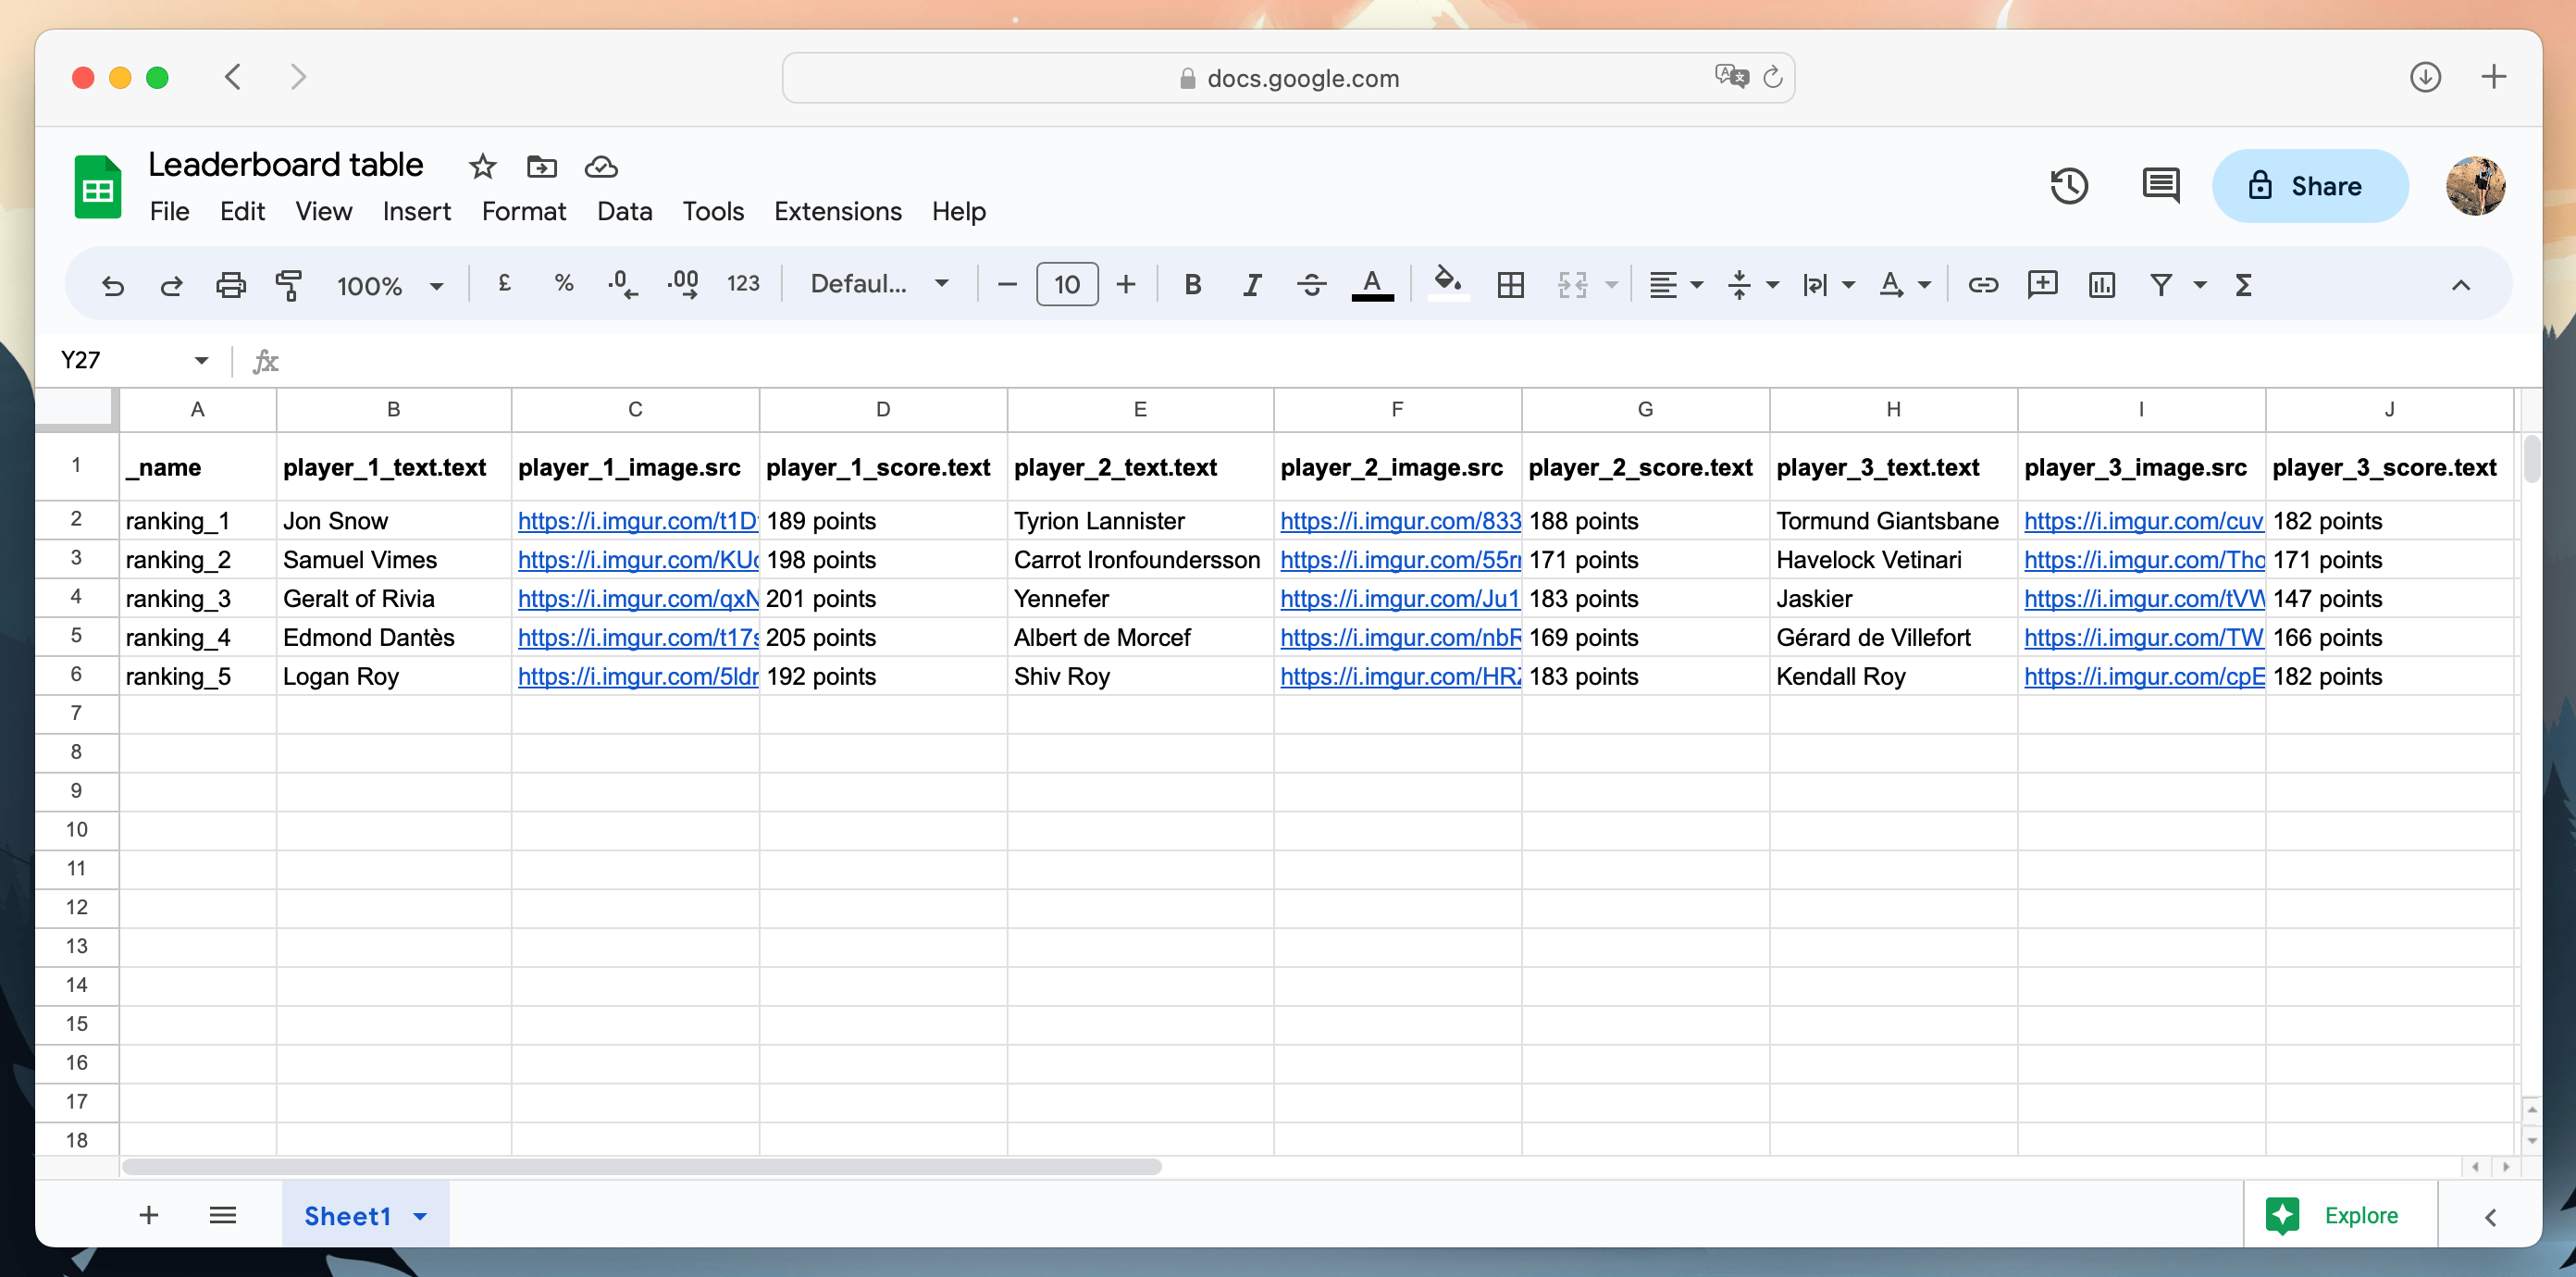Image resolution: width=2576 pixels, height=1277 pixels.
Task: Open all sheets list icon
Action: (223, 1215)
